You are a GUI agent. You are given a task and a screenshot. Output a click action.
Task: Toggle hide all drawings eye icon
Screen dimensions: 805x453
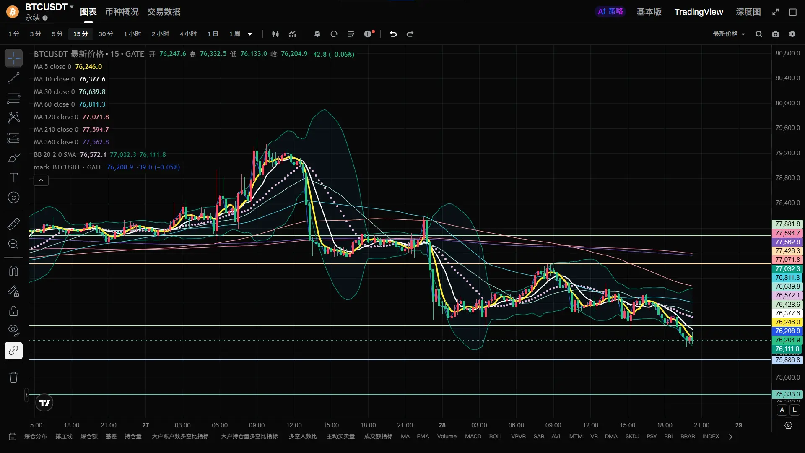(x=13, y=331)
